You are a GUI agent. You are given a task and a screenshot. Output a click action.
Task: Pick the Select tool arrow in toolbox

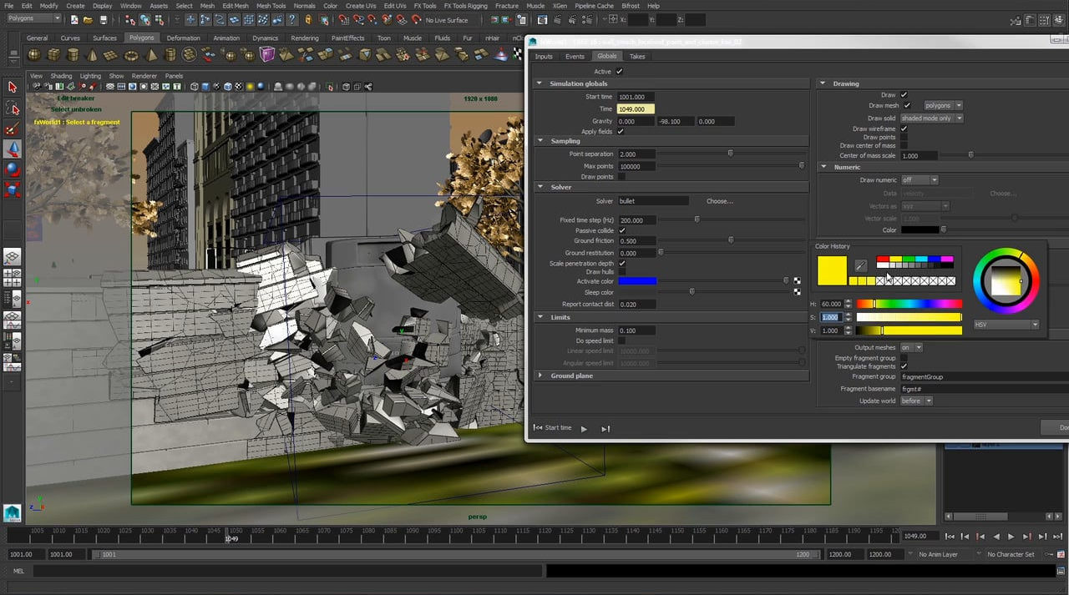13,87
